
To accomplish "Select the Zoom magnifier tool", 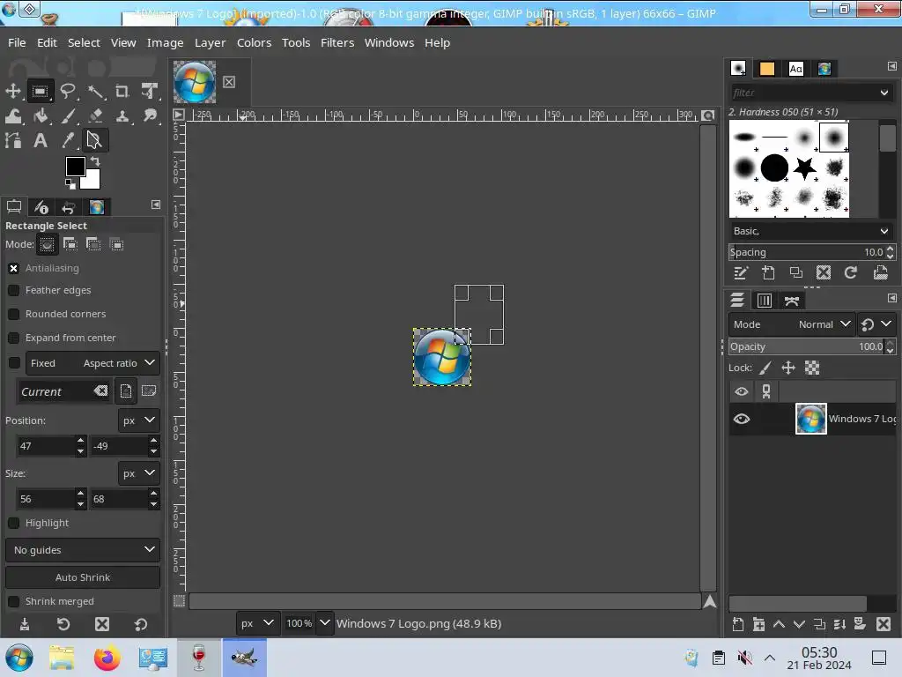I will coord(93,140).
